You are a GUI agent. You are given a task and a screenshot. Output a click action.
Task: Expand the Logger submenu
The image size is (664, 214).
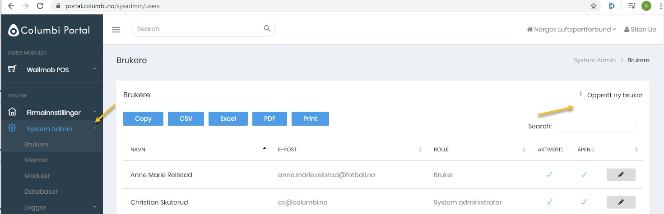[x=95, y=207]
